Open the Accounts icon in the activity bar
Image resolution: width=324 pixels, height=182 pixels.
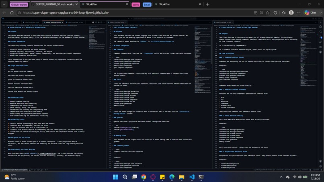(x=320, y=162)
